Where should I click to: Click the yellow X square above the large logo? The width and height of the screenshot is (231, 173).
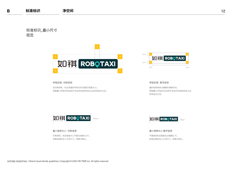pos(97,47)
